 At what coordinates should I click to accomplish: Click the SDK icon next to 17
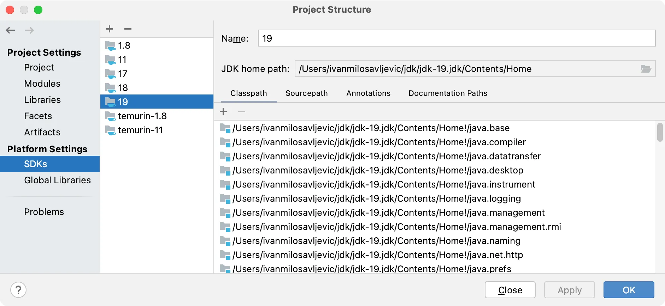[111, 74]
